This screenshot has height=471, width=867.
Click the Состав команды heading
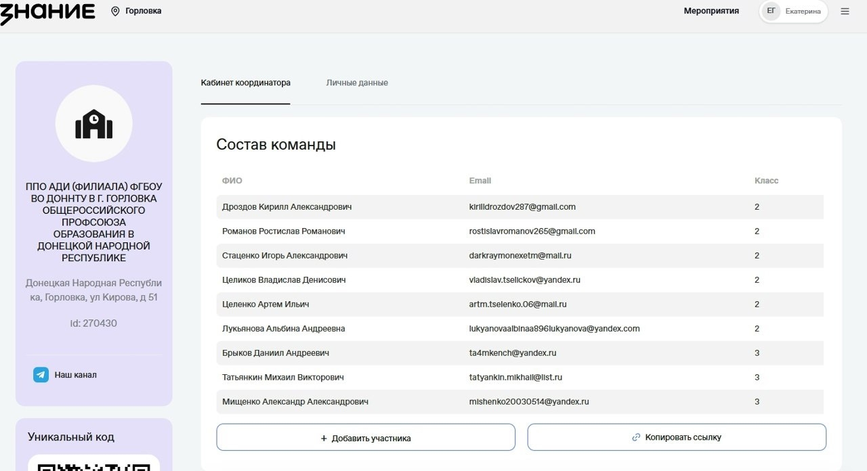(276, 144)
